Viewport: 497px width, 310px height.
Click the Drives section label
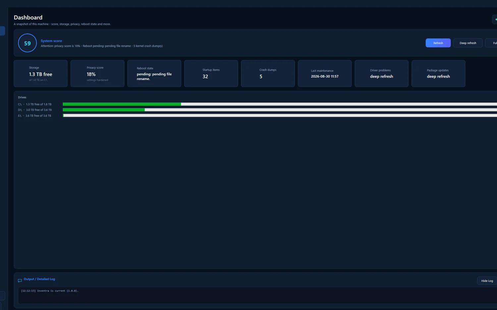tap(22, 98)
